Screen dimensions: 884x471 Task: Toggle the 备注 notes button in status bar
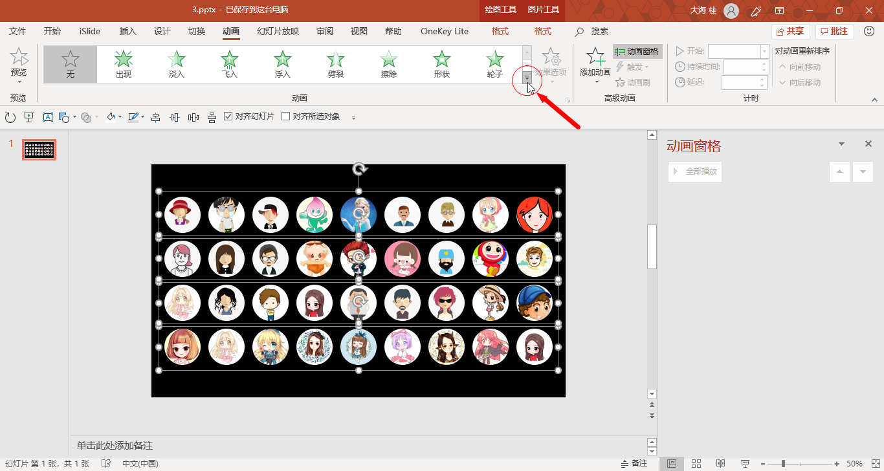coord(634,464)
